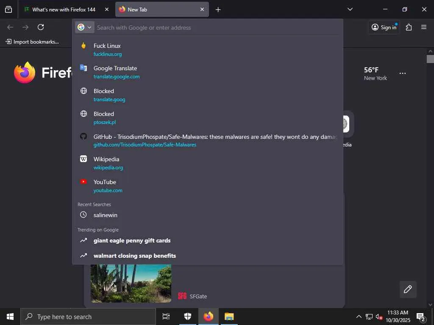
Task: Click the YouTube red play favicon
Action: [83, 182]
